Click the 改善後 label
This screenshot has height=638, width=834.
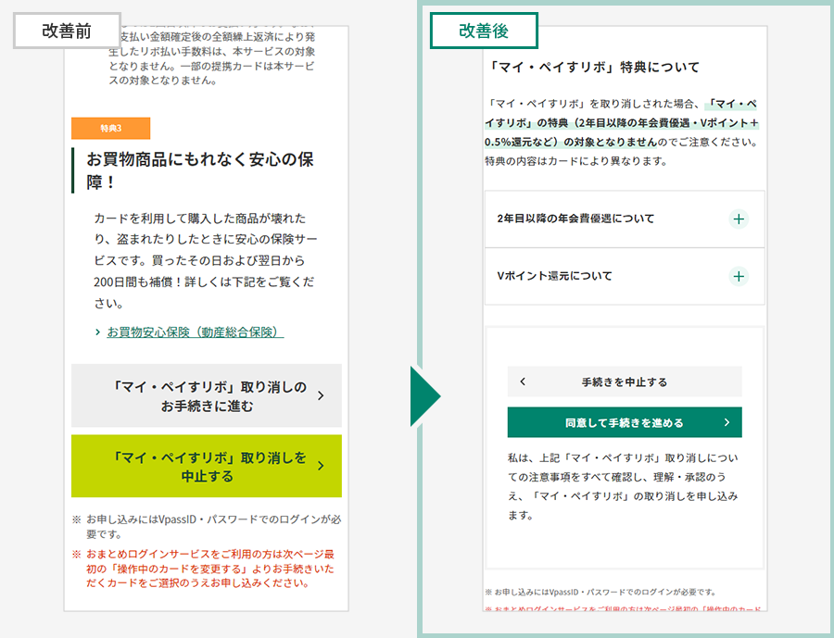click(x=484, y=31)
